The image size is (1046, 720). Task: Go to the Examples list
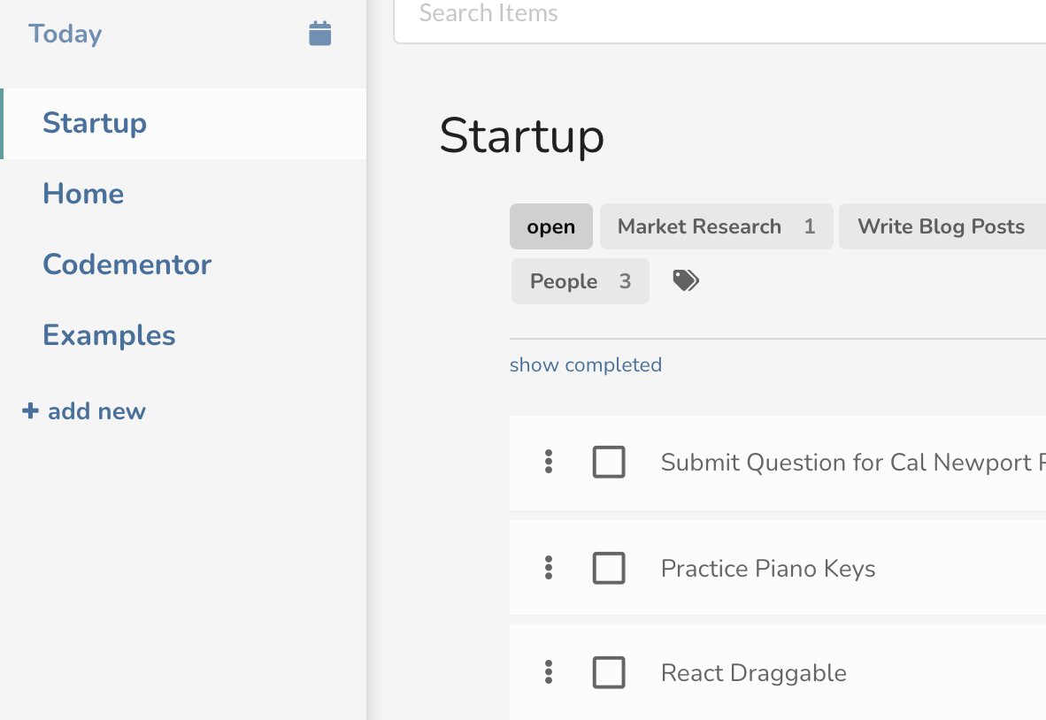pyautogui.click(x=109, y=335)
